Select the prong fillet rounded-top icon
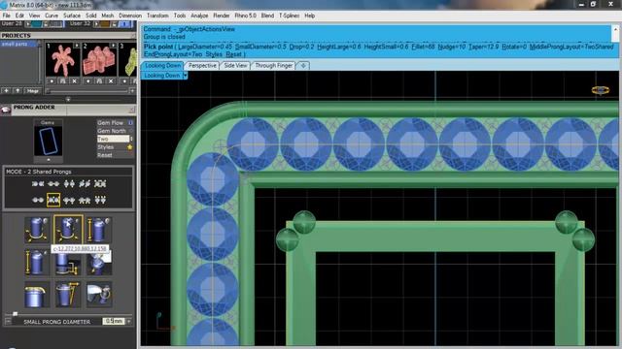The image size is (622, 349). click(37, 295)
